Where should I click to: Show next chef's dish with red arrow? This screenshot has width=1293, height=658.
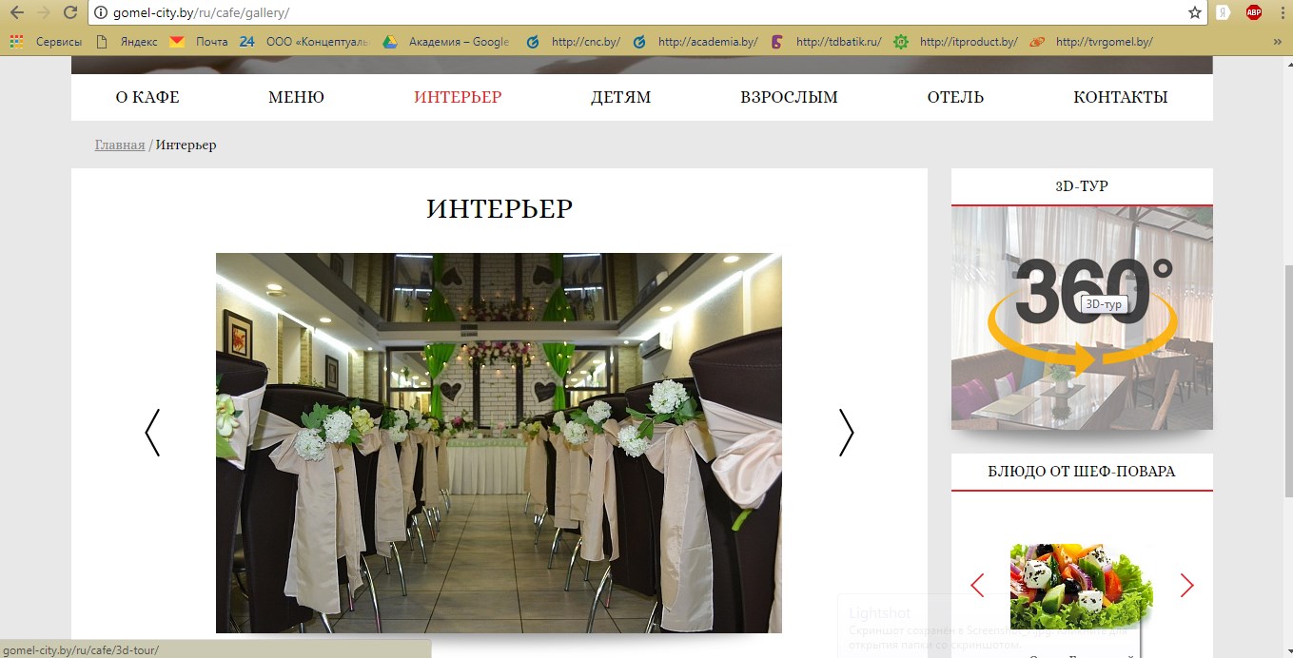pos(1186,585)
